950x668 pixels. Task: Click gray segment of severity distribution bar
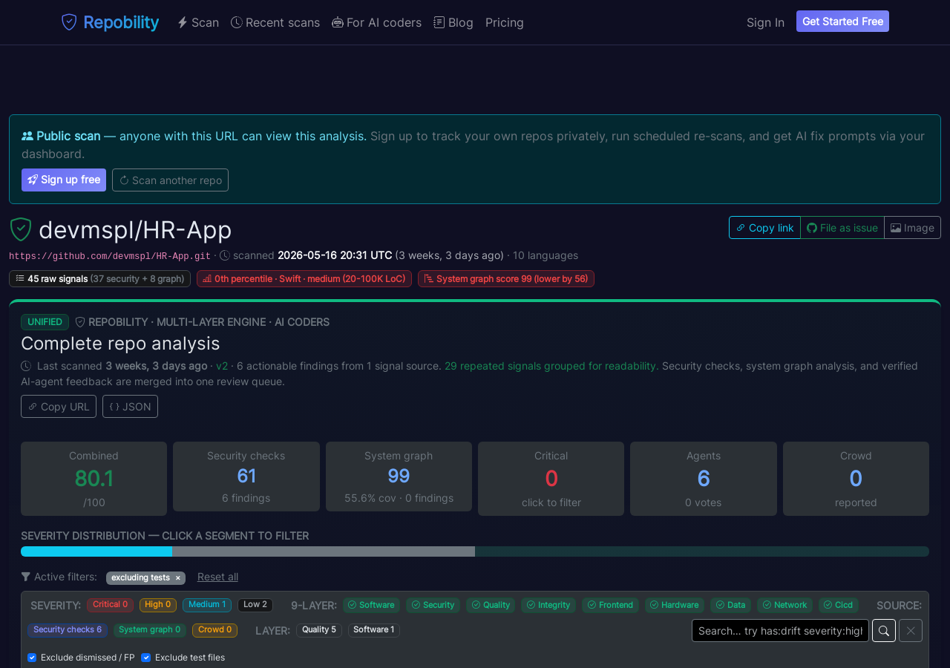pos(324,551)
